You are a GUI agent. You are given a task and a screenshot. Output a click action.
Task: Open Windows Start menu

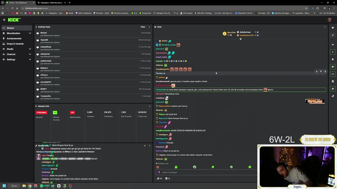pos(4,186)
